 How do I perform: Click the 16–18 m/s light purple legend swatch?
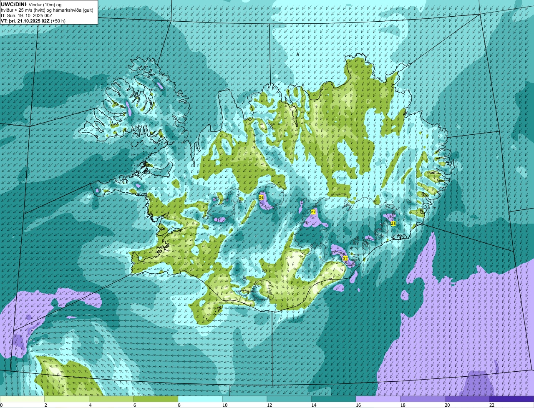pos(378,399)
